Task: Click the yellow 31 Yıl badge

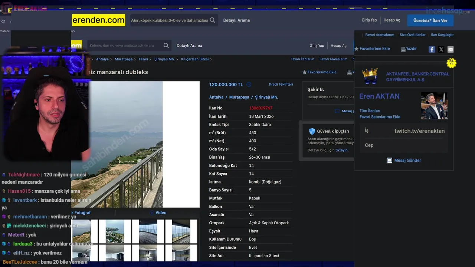Action: pyautogui.click(x=451, y=63)
